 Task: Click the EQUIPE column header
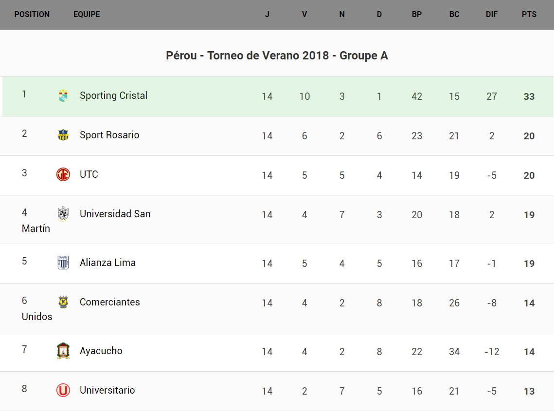tap(87, 15)
